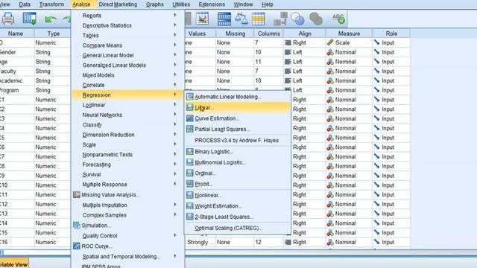
Task: Click the 2-Stage Least Squares icon
Action: [190, 217]
